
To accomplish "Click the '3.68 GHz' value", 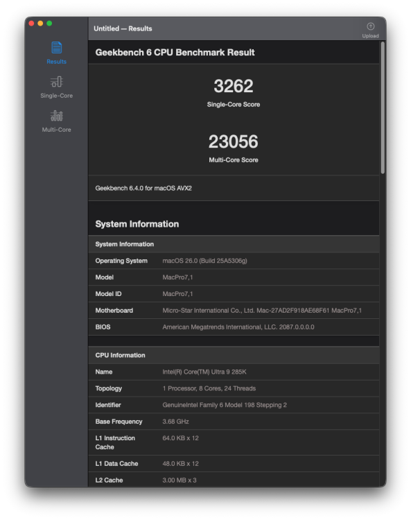I will pyautogui.click(x=175, y=422).
